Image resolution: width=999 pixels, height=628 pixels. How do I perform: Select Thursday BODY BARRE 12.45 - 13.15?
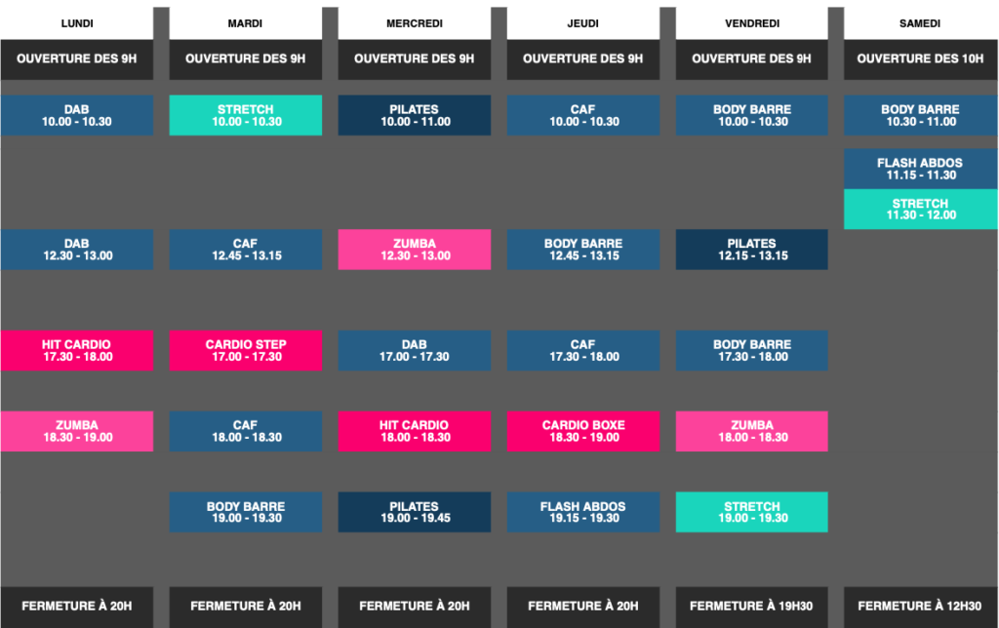click(x=583, y=250)
